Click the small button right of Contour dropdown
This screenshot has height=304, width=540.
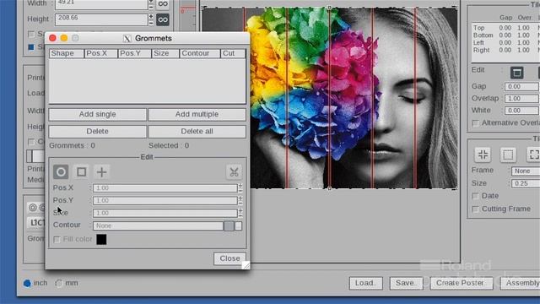[238, 225]
